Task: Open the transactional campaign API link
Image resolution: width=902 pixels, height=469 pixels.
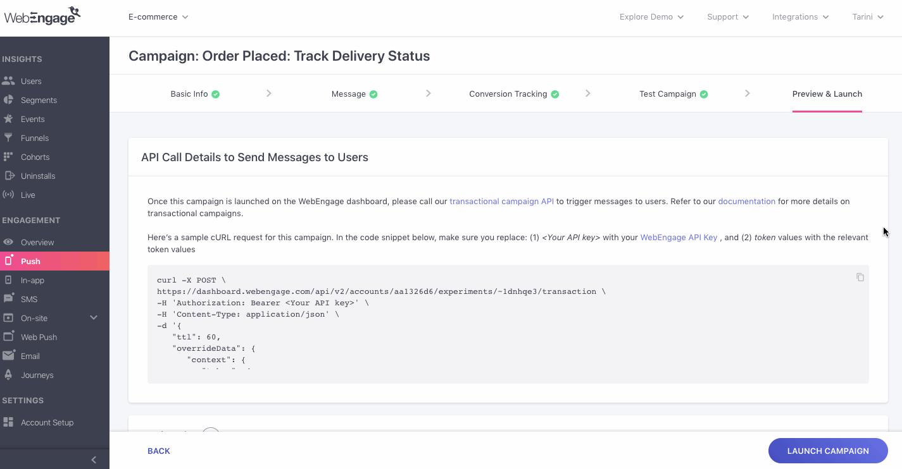Action: (x=501, y=202)
